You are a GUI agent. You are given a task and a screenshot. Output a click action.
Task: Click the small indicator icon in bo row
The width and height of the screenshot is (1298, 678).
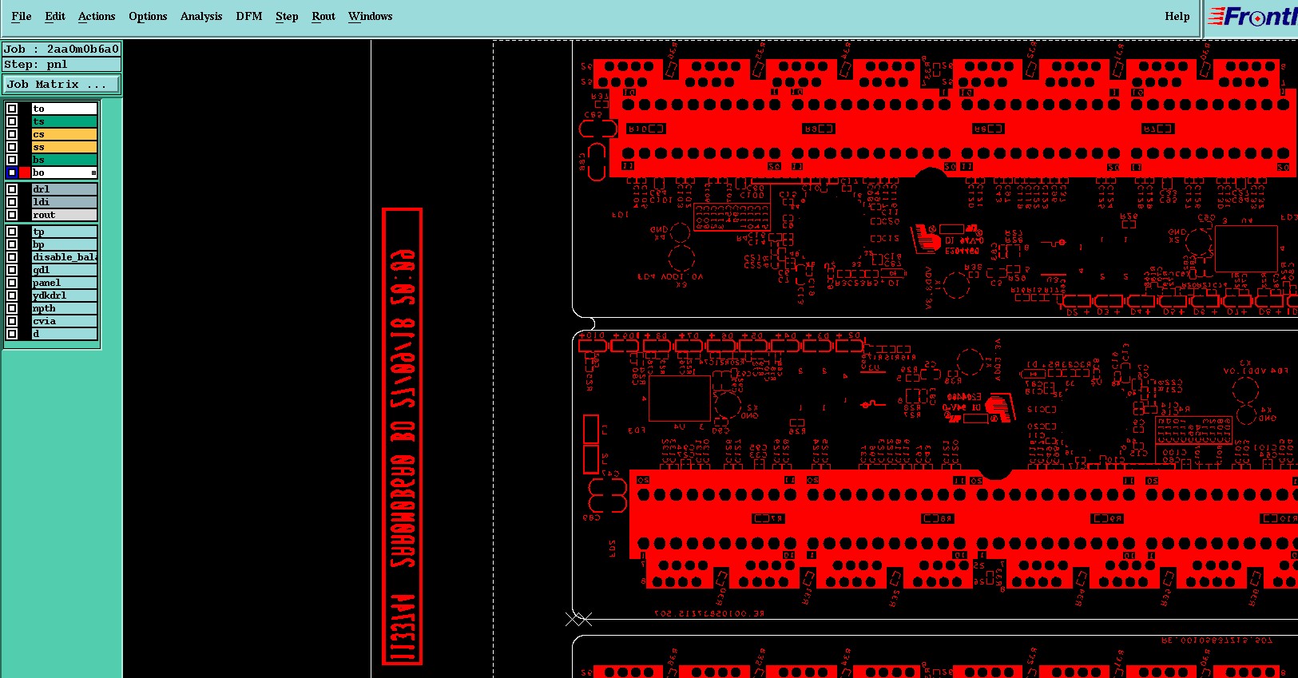click(93, 172)
